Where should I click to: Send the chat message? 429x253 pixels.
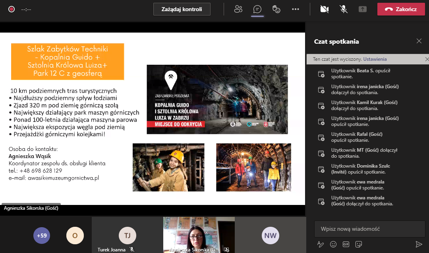coord(419,244)
